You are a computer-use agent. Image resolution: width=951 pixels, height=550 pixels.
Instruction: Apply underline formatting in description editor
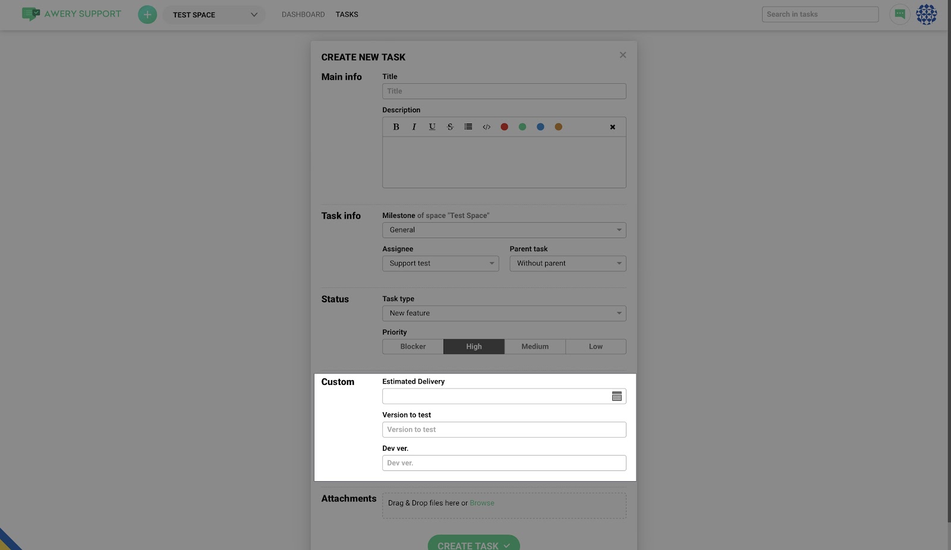pos(432,127)
